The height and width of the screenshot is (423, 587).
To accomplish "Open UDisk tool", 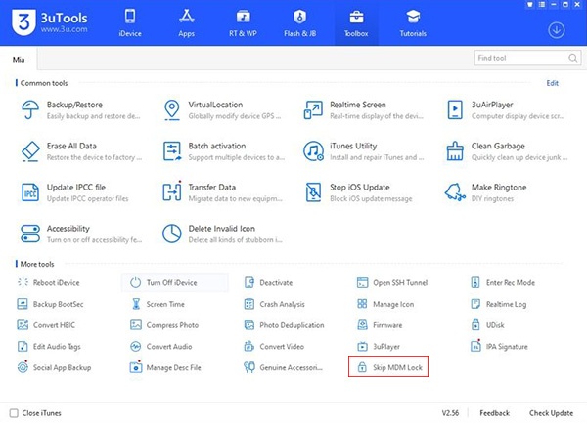I will click(x=487, y=325).
